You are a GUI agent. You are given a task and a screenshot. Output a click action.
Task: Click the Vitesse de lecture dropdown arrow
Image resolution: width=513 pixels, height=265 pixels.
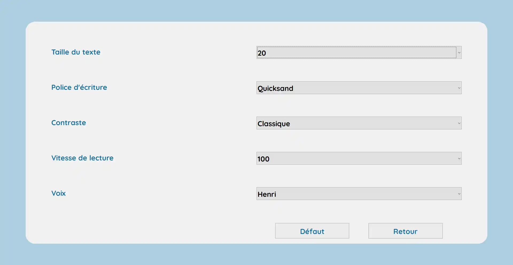pyautogui.click(x=459, y=159)
